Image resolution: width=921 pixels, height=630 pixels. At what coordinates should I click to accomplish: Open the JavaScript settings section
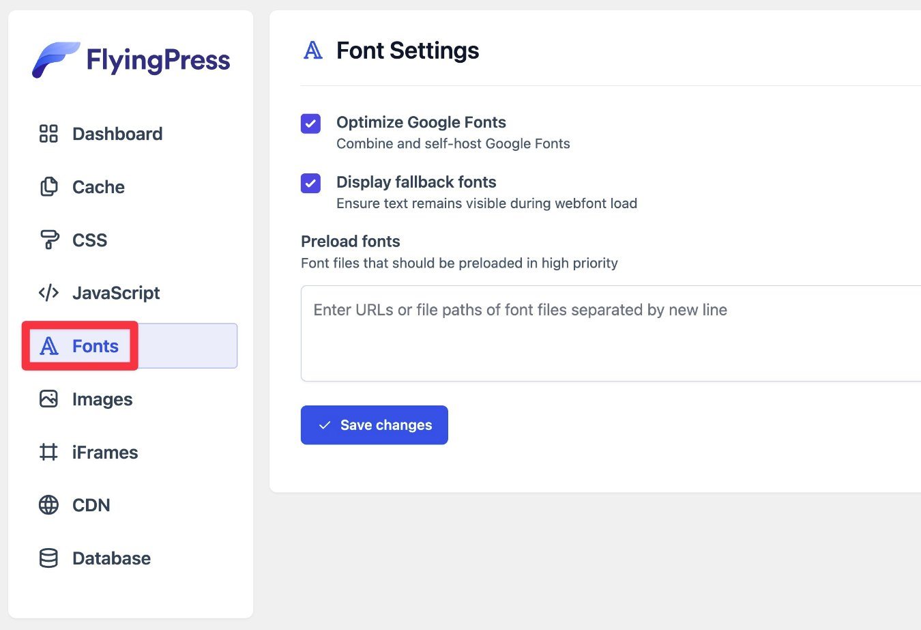click(x=116, y=293)
